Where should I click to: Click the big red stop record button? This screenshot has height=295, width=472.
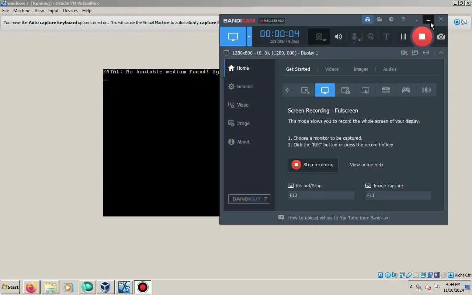[422, 37]
